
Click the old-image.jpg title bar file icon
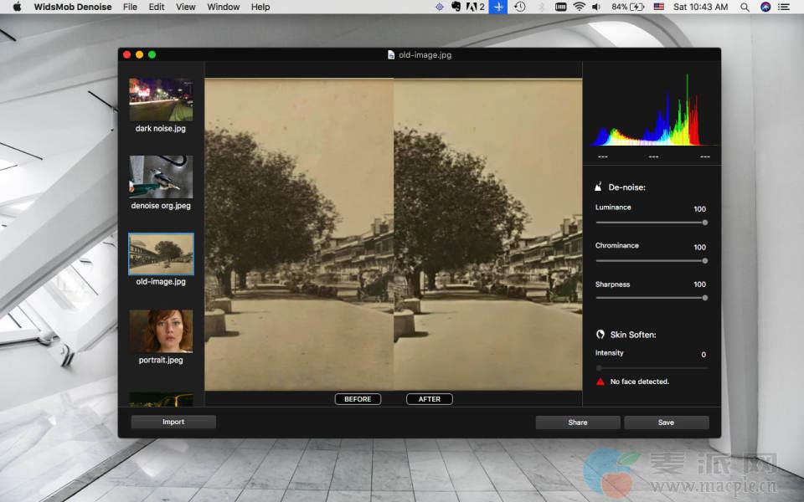(x=391, y=54)
